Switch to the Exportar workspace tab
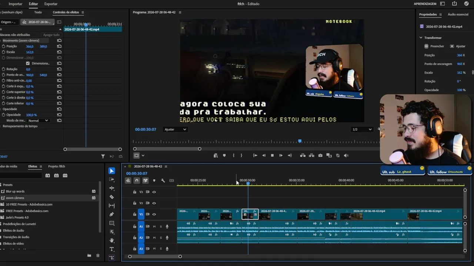The width and height of the screenshot is (474, 266). (51, 4)
